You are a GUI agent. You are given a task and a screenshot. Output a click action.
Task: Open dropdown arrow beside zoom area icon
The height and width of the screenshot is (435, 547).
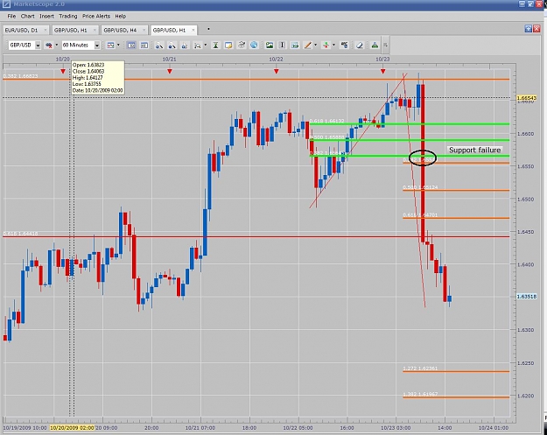[205, 45]
